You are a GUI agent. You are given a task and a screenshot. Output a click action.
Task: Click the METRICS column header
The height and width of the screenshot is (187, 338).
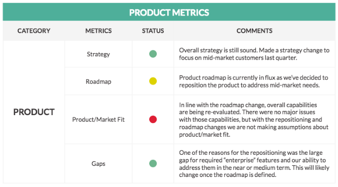[x=99, y=31]
